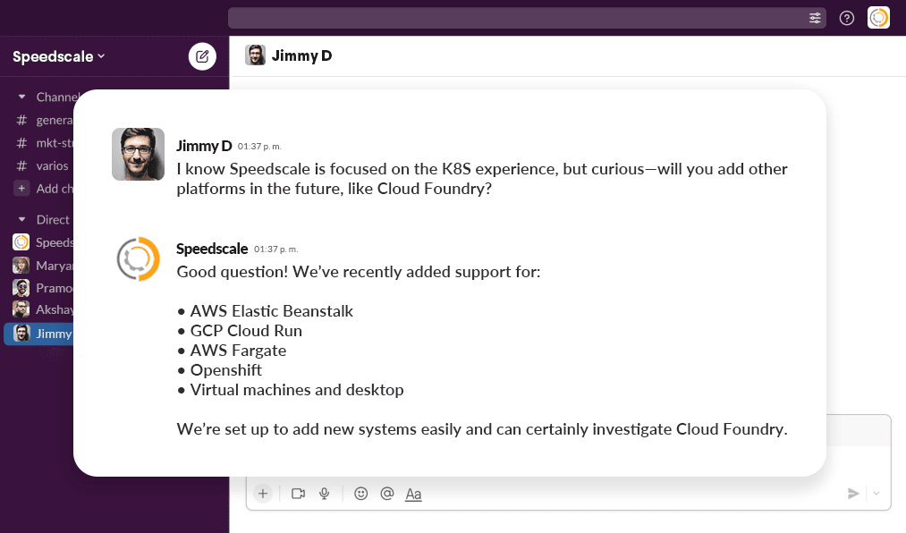Click 'GCP Cloud Run' list item text
This screenshot has width=906, height=533.
coord(246,331)
